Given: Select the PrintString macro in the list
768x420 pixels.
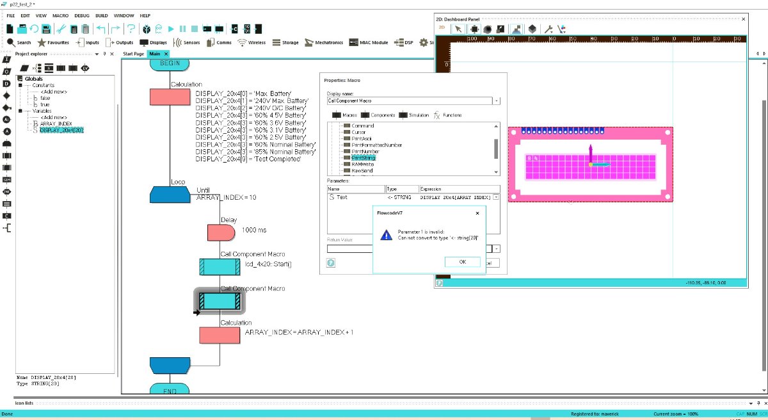Looking at the screenshot, I should (363, 157).
